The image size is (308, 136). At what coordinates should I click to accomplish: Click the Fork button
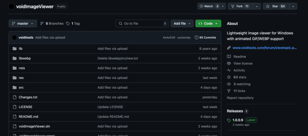(x=240, y=6)
